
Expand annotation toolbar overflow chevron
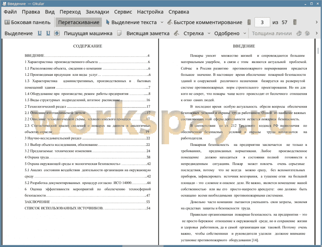click(x=317, y=33)
